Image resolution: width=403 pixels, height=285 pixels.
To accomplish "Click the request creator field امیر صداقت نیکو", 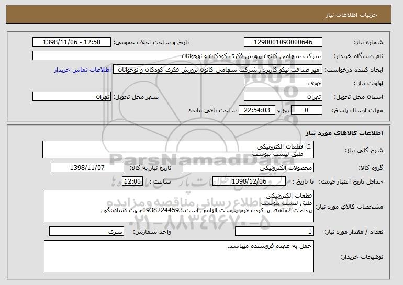I will pyautogui.click(x=218, y=70).
